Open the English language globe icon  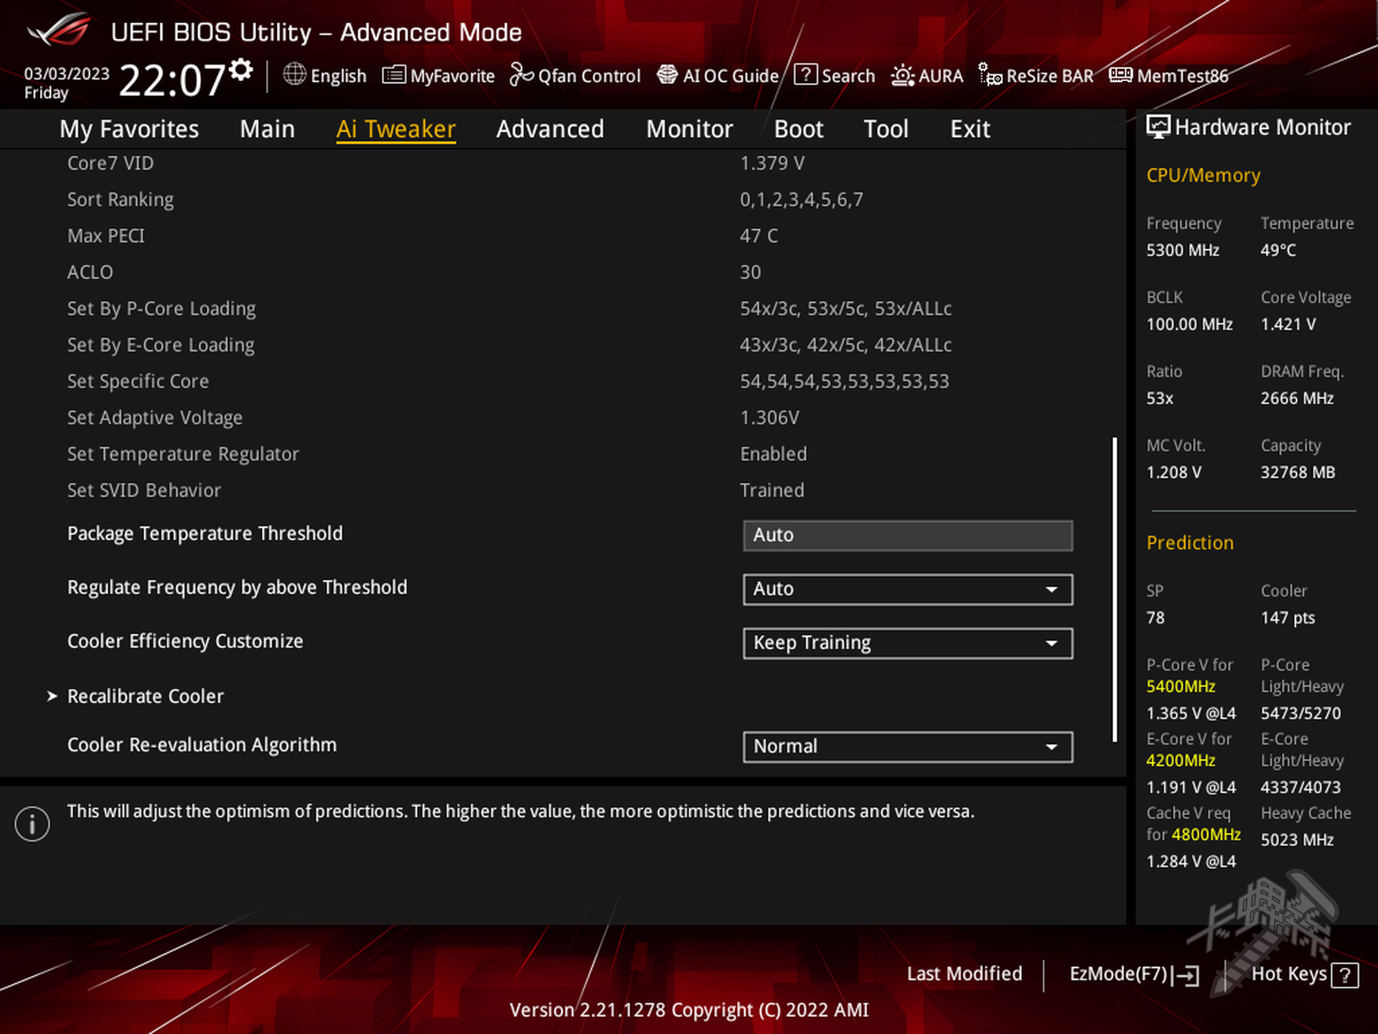(x=294, y=75)
